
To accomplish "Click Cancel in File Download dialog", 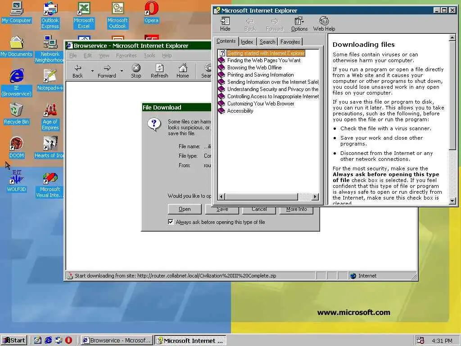I will [x=259, y=209].
